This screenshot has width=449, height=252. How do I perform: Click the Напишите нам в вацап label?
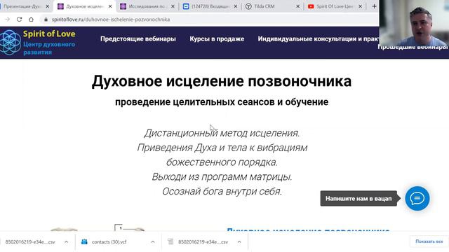pyautogui.click(x=358, y=199)
